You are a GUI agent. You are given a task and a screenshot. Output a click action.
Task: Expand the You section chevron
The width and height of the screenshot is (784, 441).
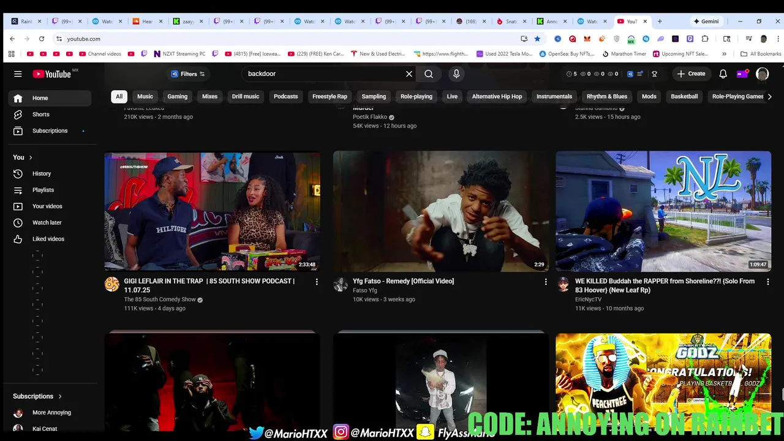31,157
